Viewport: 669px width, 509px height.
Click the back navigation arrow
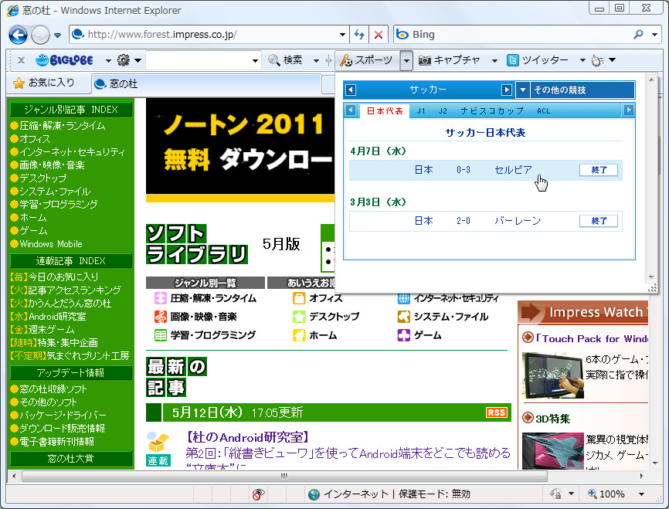tap(17, 35)
